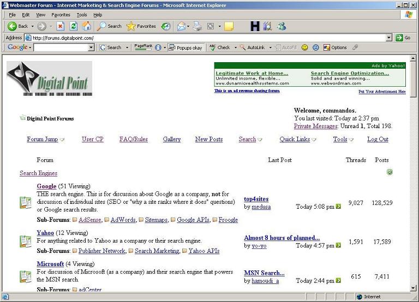Open the forum Search dropdown link
This screenshot has width=419, height=302.
point(250,139)
